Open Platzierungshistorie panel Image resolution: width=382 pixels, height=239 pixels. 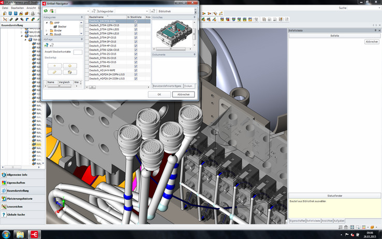coord(23,199)
